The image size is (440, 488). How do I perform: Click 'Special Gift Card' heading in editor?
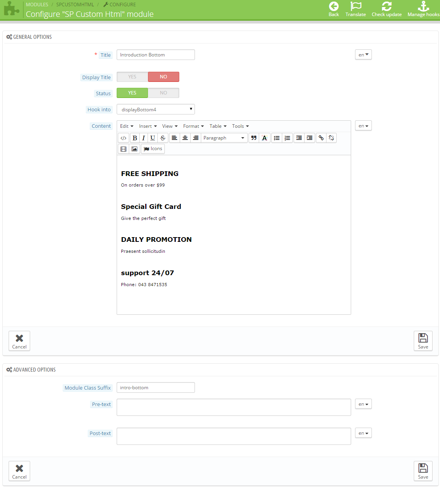coord(151,207)
